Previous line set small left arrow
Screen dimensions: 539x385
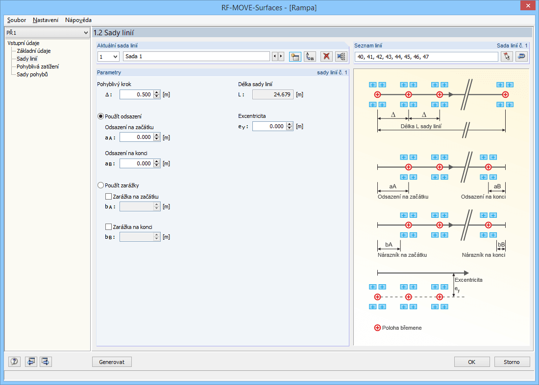point(275,56)
